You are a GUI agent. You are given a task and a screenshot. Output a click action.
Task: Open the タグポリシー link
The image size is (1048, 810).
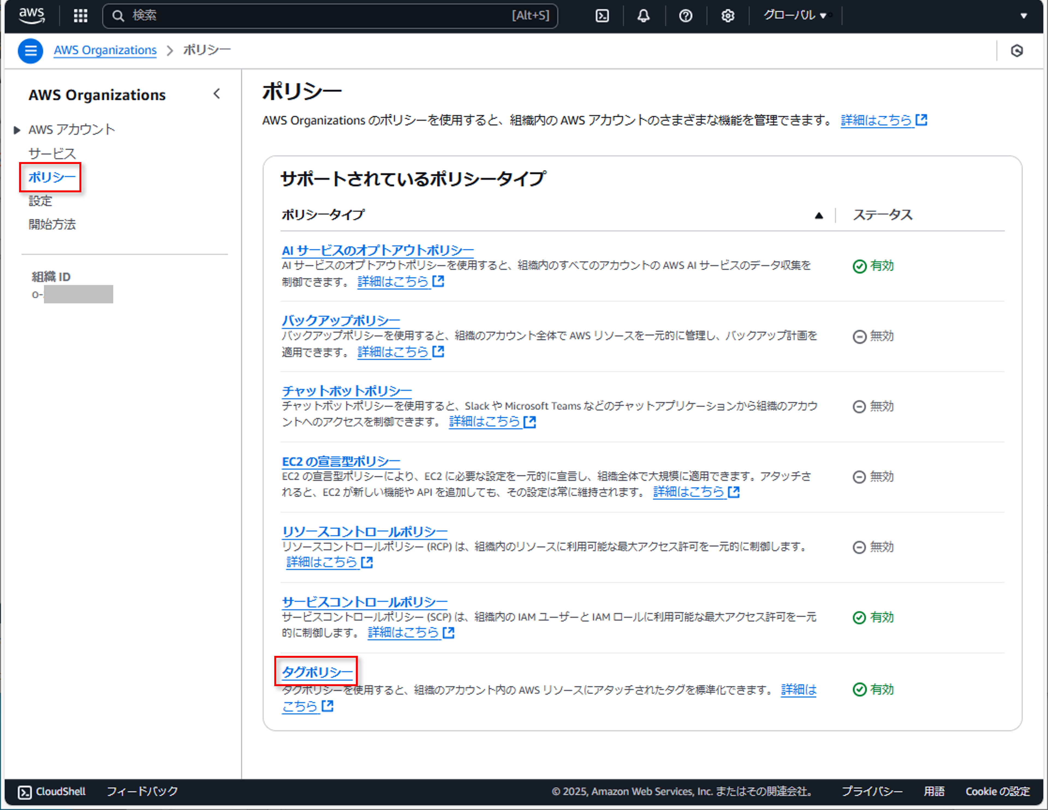click(x=317, y=671)
